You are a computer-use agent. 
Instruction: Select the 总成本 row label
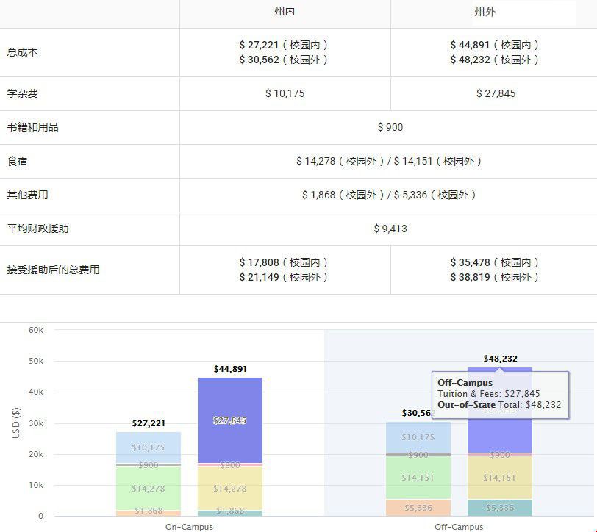point(23,52)
